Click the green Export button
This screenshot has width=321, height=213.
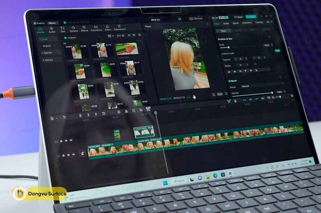pyautogui.click(x=251, y=16)
